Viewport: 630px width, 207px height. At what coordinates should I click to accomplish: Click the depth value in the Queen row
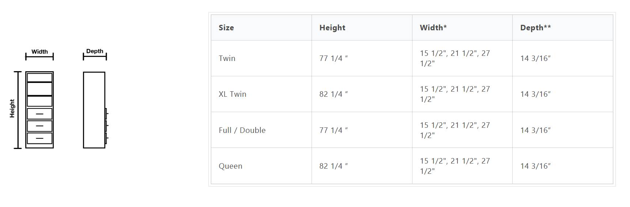click(535, 166)
